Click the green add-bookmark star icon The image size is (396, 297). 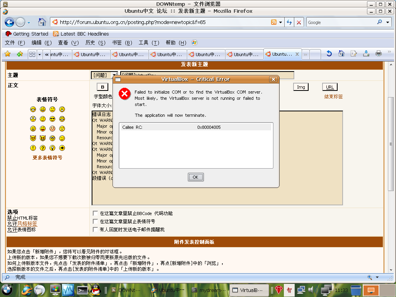coord(20,54)
